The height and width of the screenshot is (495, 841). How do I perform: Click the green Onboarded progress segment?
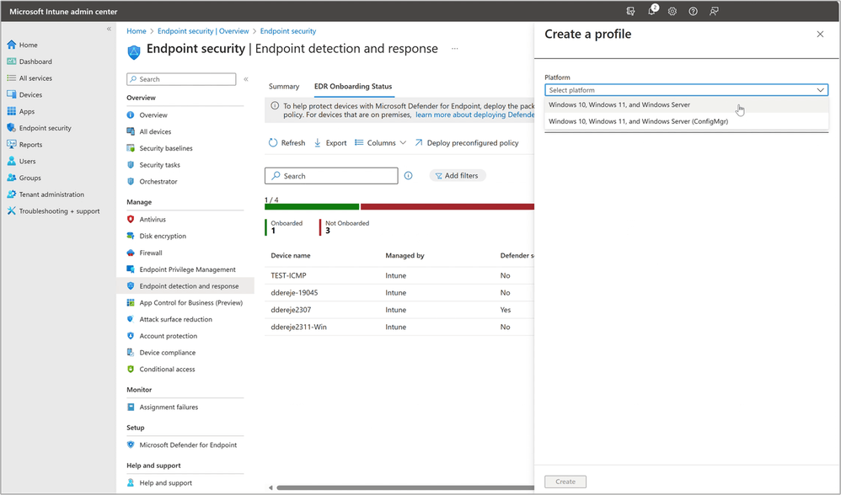pos(312,207)
